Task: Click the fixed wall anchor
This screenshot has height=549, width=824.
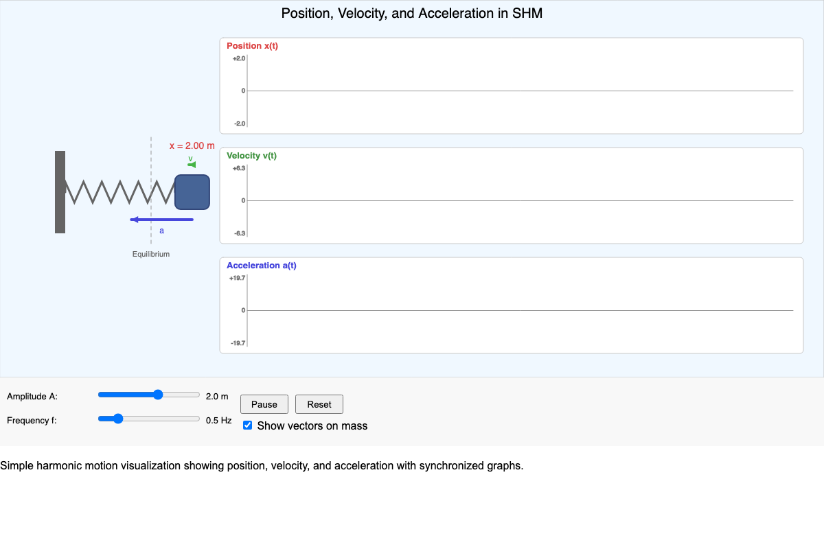Action: tap(60, 192)
